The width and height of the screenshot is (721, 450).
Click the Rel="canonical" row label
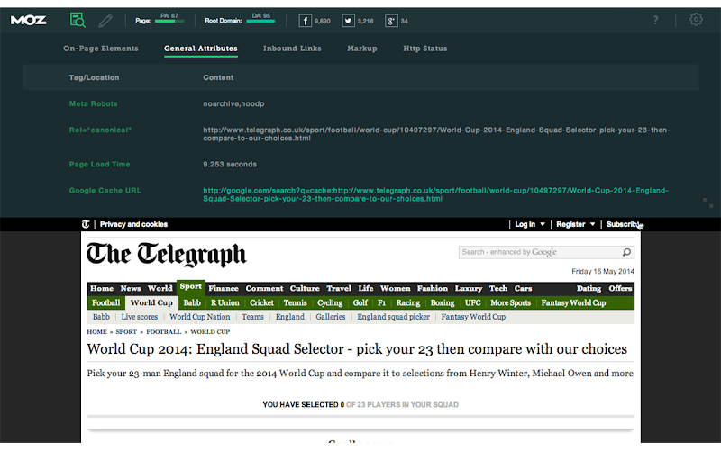click(100, 130)
